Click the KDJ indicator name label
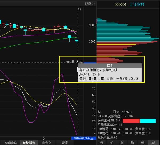Viewport: 160px width, 145px height. (x=68, y=62)
